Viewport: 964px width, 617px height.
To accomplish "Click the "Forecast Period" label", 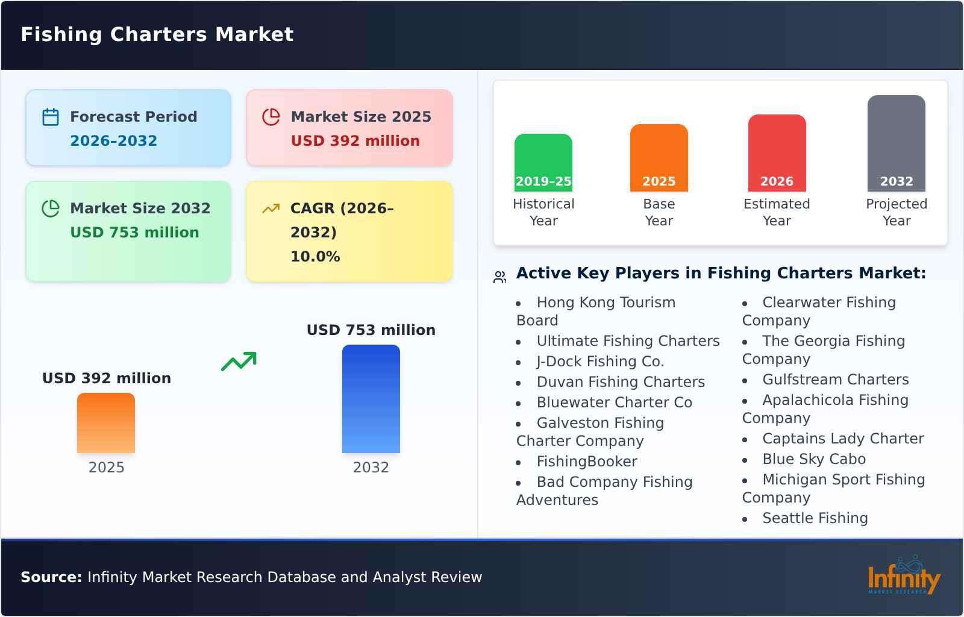I will coord(134,116).
